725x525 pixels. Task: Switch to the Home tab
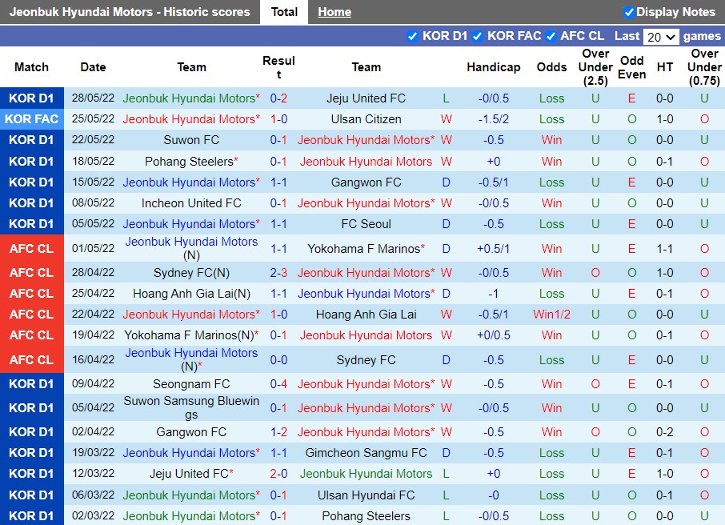(334, 11)
